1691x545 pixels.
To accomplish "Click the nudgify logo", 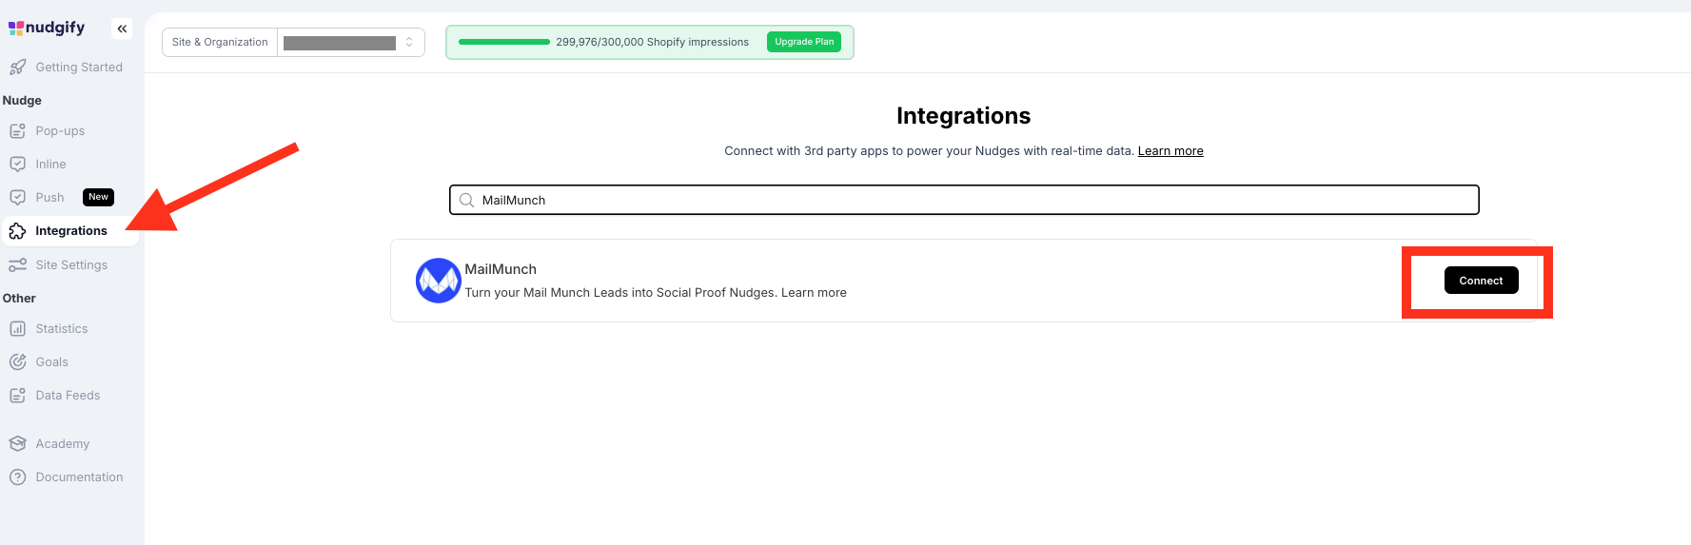I will 47,28.
